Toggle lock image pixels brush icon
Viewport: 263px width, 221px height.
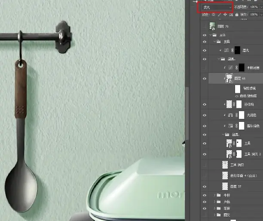pos(219,15)
